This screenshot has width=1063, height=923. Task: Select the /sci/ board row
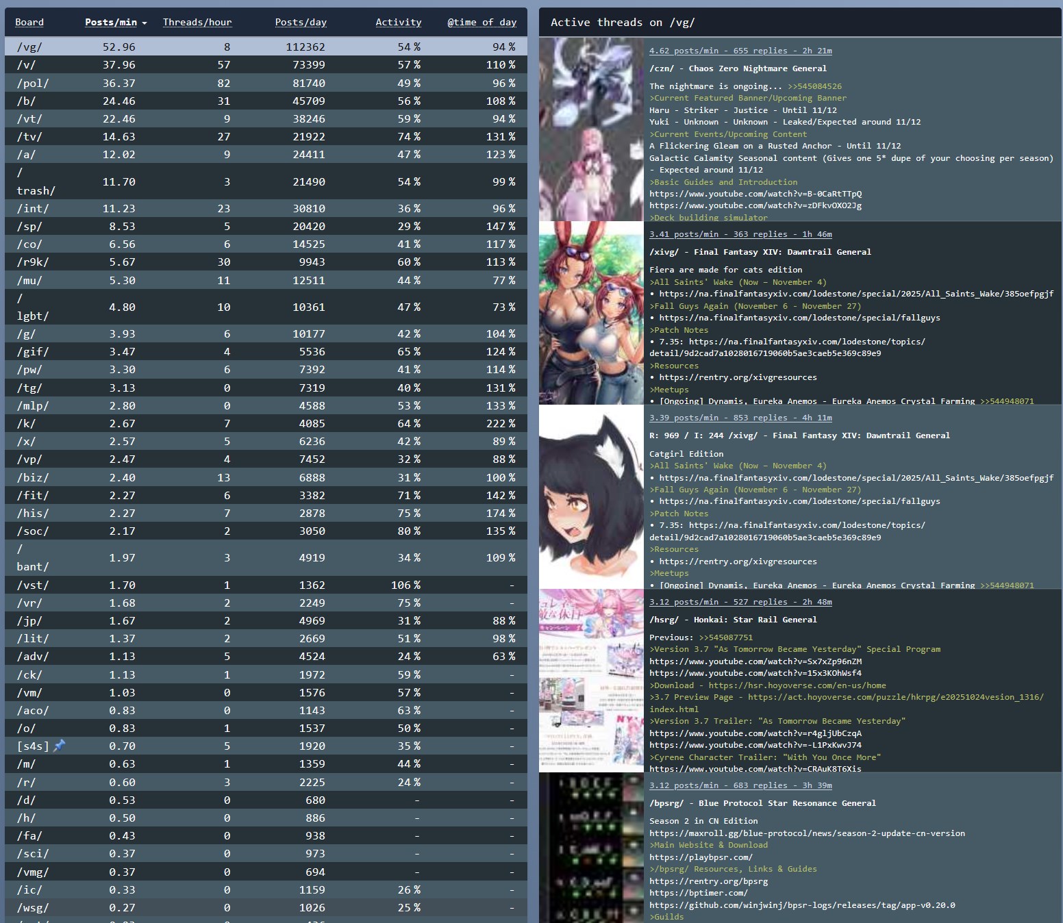pos(266,853)
